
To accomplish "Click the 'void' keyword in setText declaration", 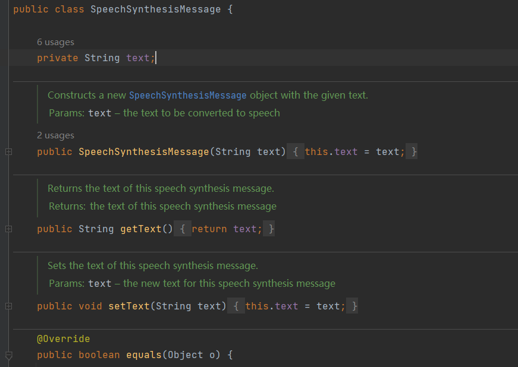I will (90, 306).
